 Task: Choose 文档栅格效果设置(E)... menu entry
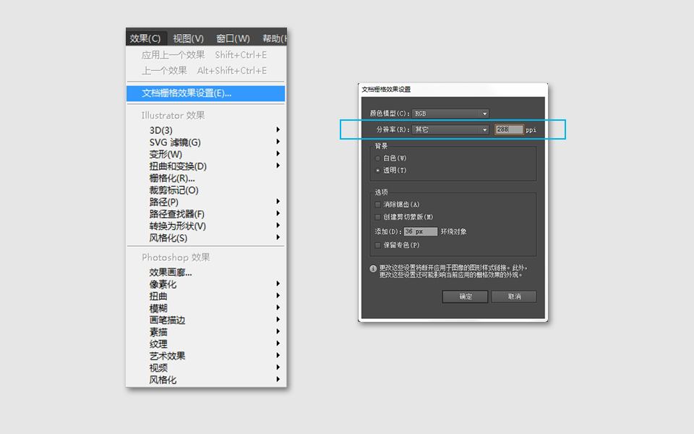click(206, 93)
